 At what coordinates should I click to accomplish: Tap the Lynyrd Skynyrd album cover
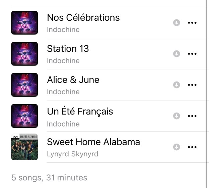tap(24, 147)
